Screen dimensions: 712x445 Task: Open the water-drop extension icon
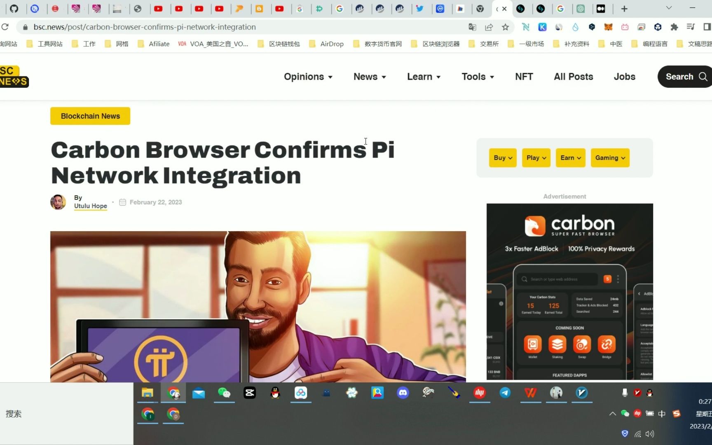click(x=575, y=27)
